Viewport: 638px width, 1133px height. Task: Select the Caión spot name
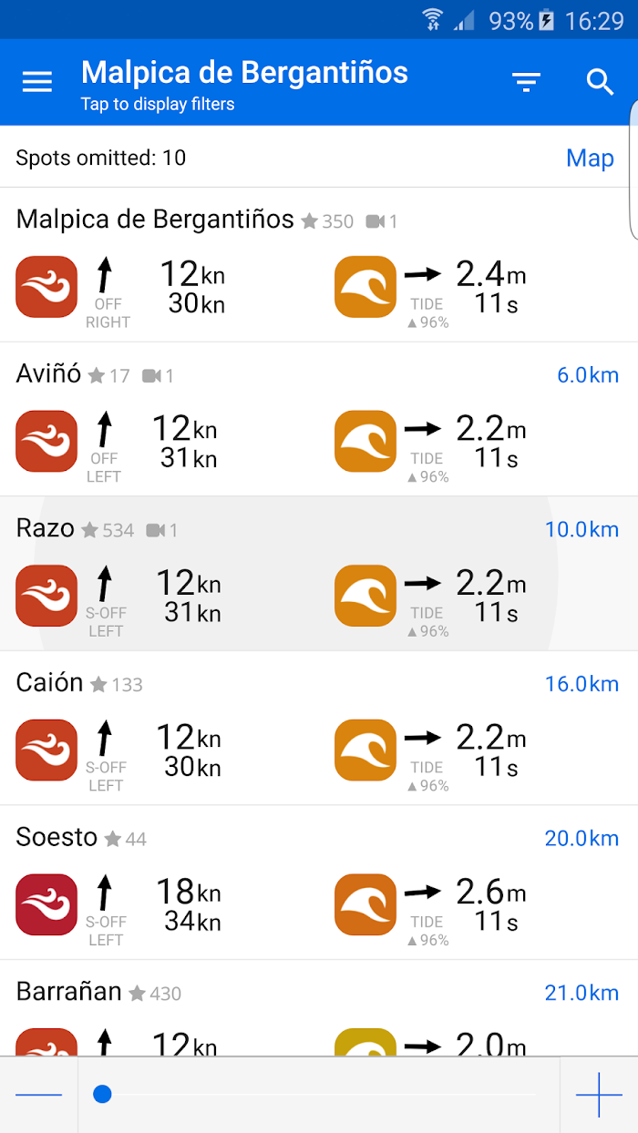[x=49, y=683]
